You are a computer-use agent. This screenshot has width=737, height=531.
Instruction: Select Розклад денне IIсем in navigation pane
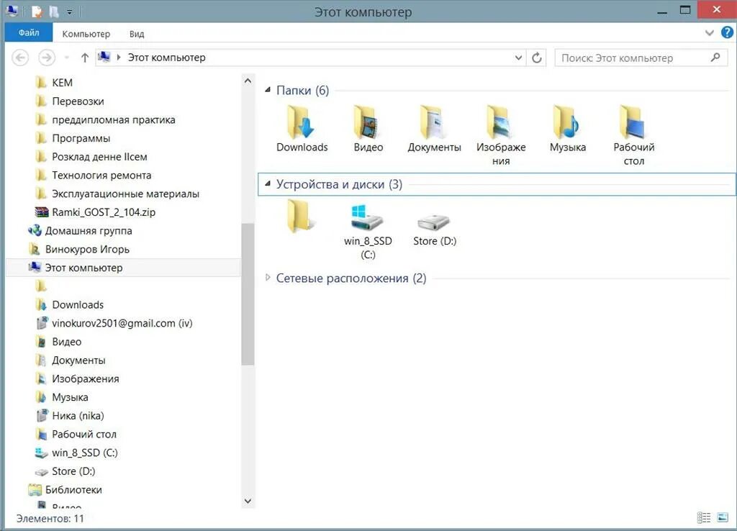(99, 157)
